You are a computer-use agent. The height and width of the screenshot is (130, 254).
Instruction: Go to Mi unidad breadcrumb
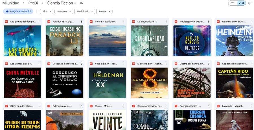point(11,3)
